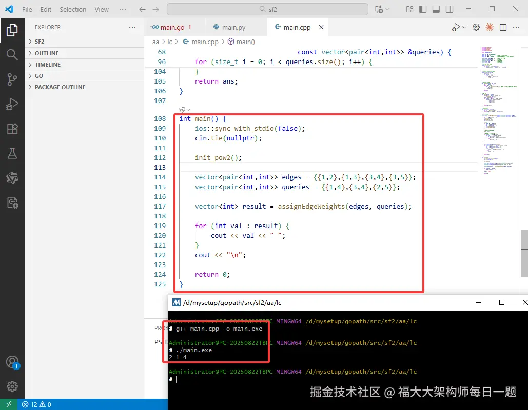Click the editor vertical scrollbar thumb
This screenshot has width=528, height=410.
coord(524,253)
